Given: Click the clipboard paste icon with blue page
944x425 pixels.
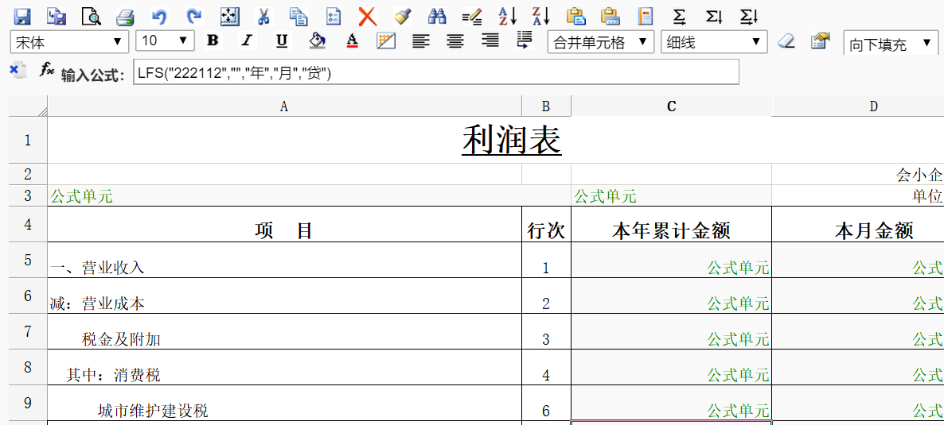Looking at the screenshot, I should [x=577, y=17].
